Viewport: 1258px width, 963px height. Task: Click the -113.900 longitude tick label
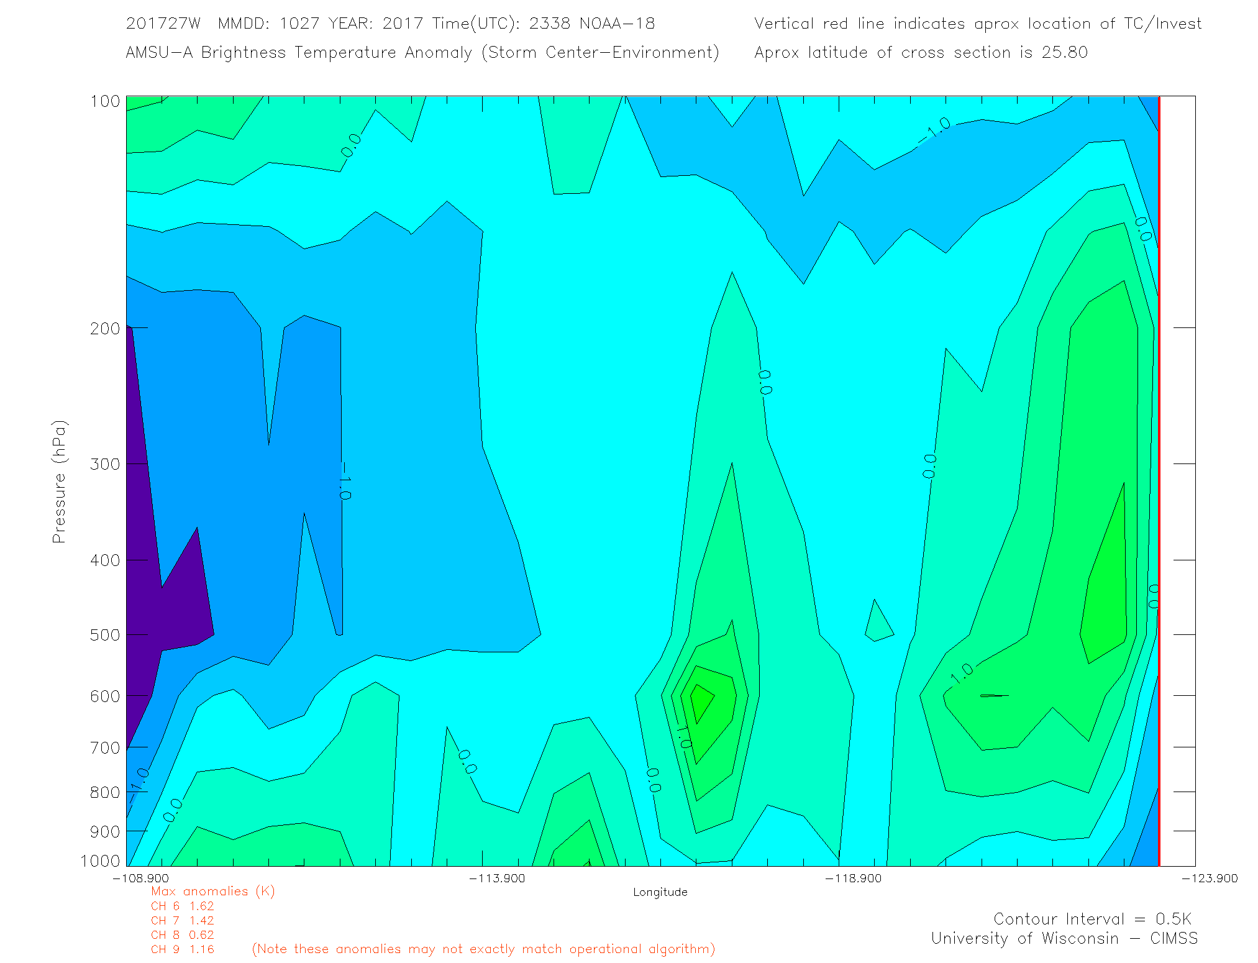point(497,879)
